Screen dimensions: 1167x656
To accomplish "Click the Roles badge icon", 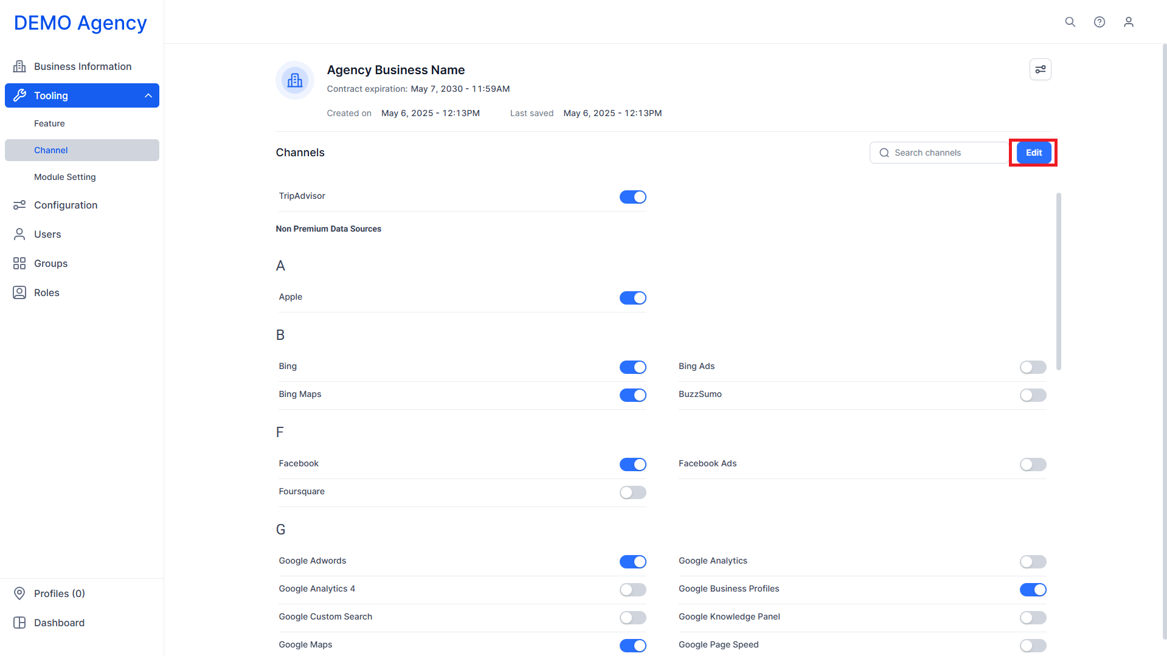I will pos(19,292).
